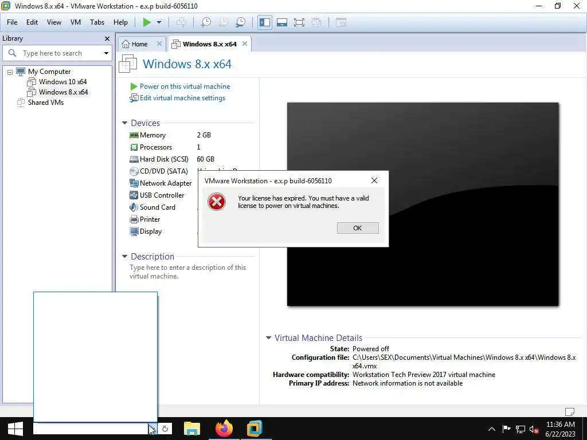Click the console view toolbar icon
The image size is (587, 440).
[341, 22]
